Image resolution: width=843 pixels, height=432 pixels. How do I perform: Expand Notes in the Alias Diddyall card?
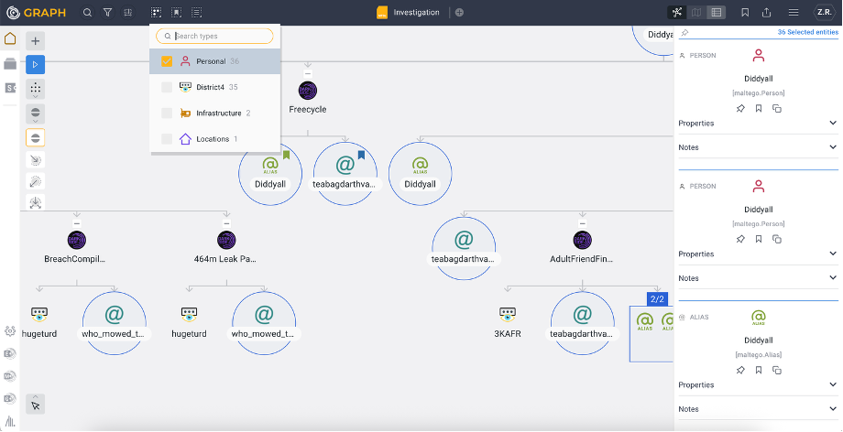tap(758, 409)
